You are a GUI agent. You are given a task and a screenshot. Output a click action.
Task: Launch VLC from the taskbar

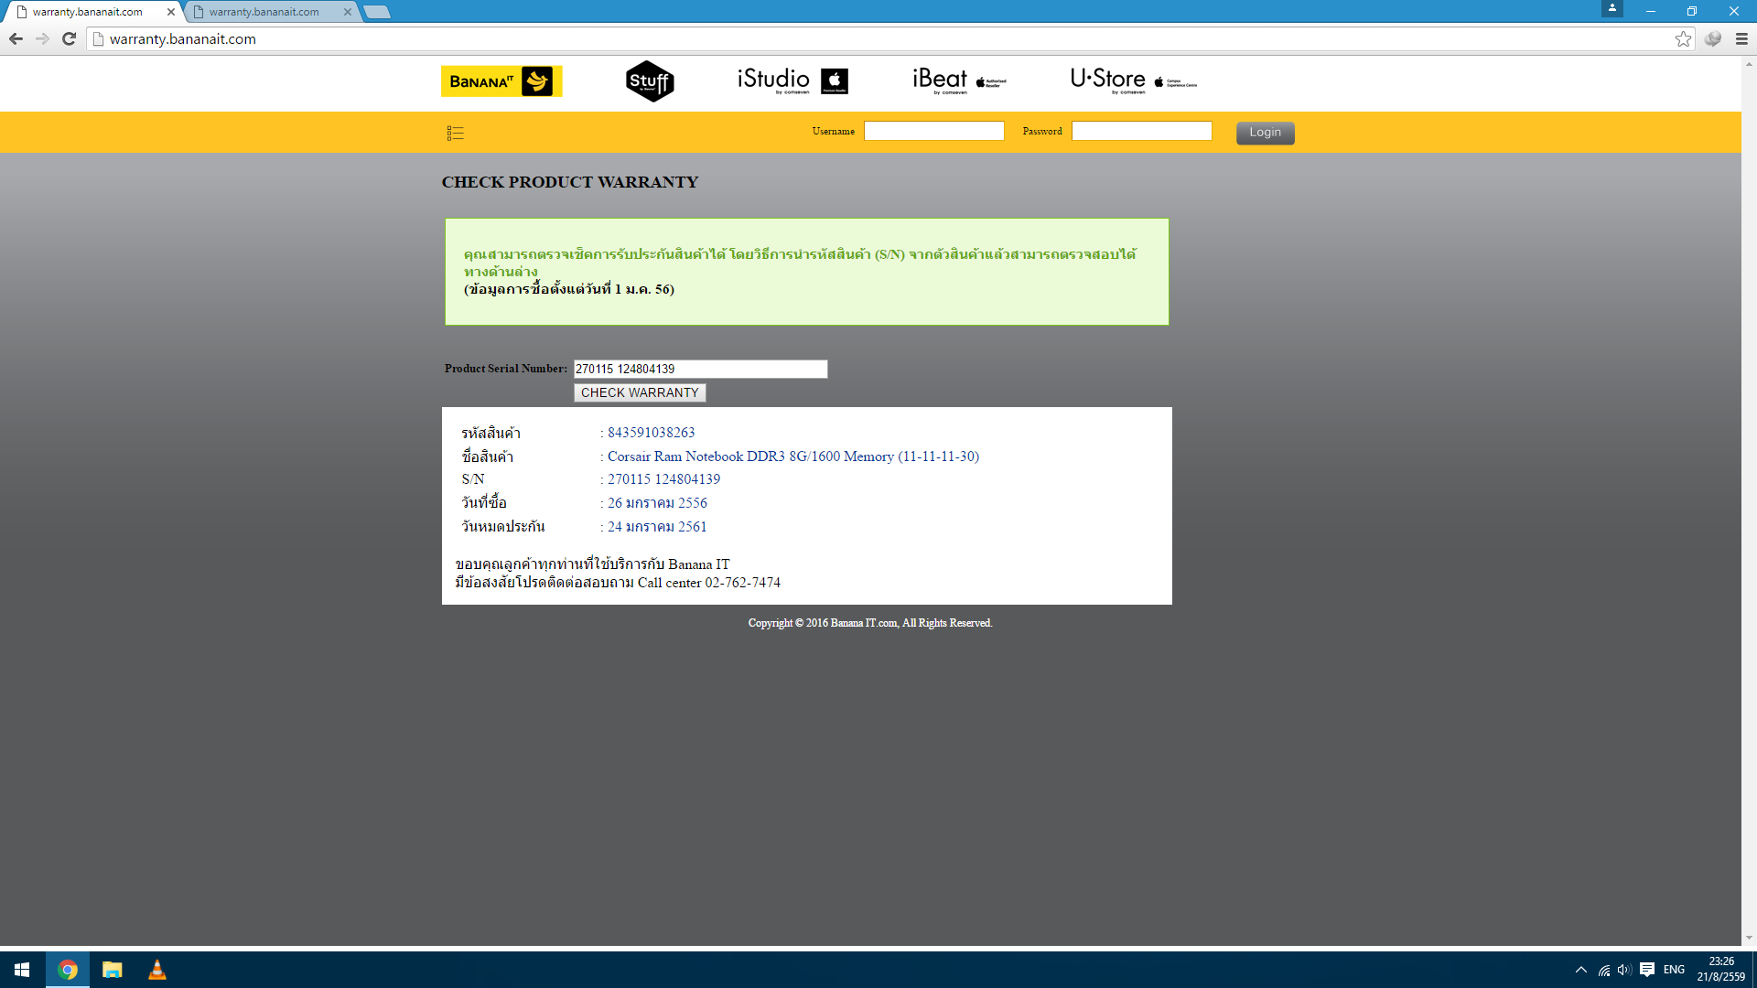click(x=156, y=970)
